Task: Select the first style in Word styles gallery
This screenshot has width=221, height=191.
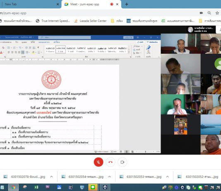Action: [x=50, y=50]
